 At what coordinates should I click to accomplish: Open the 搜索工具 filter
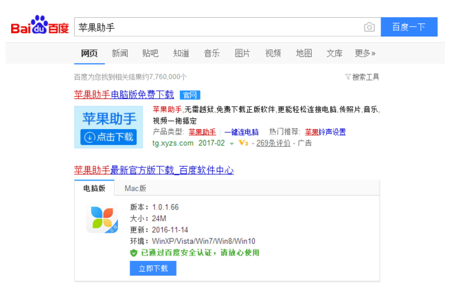[362, 77]
